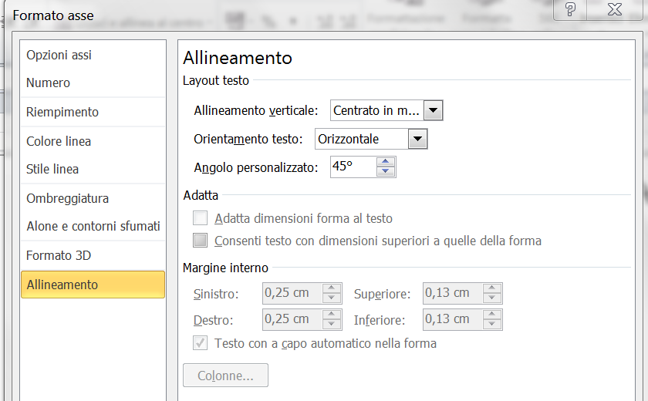Close the Formato asse dialog
The height and width of the screenshot is (401, 648).
pyautogui.click(x=615, y=9)
